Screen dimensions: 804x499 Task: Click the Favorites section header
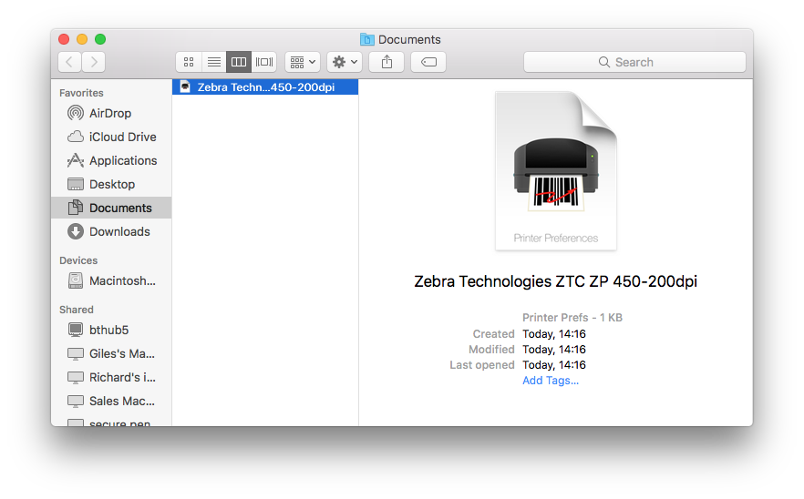[81, 93]
